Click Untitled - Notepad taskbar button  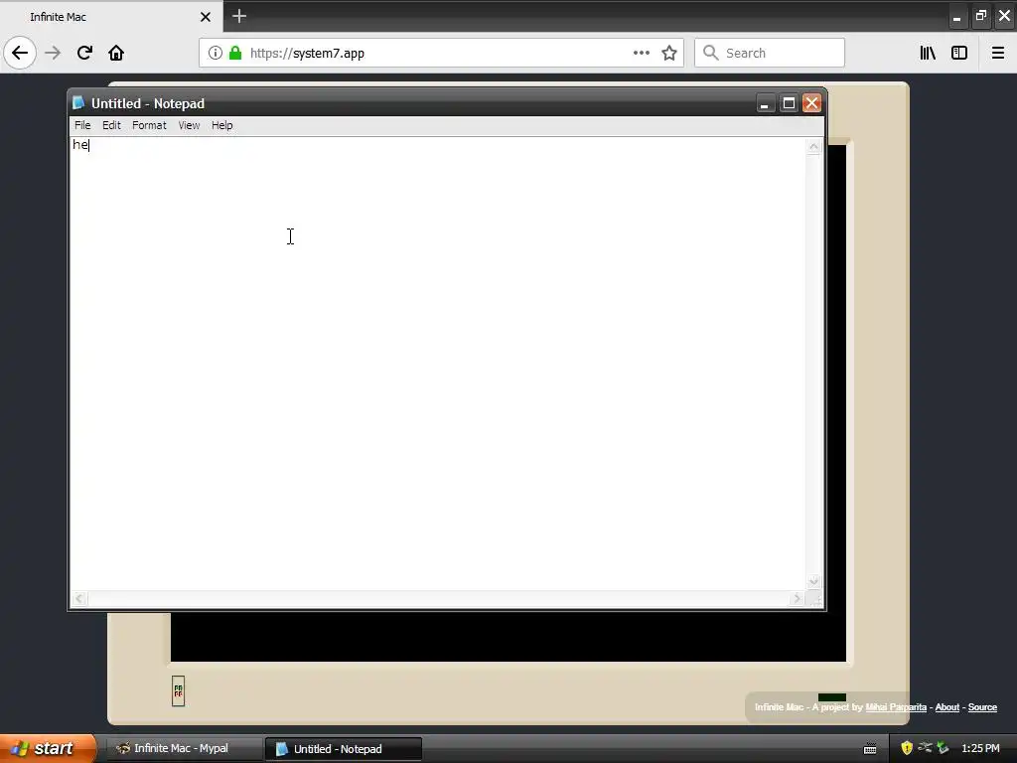pos(343,749)
